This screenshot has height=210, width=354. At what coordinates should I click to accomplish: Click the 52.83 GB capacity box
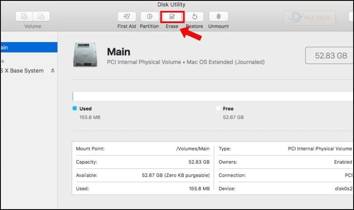(330, 55)
